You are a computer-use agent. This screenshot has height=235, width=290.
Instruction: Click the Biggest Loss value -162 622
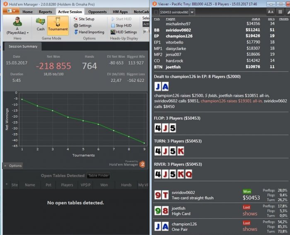click(136, 81)
